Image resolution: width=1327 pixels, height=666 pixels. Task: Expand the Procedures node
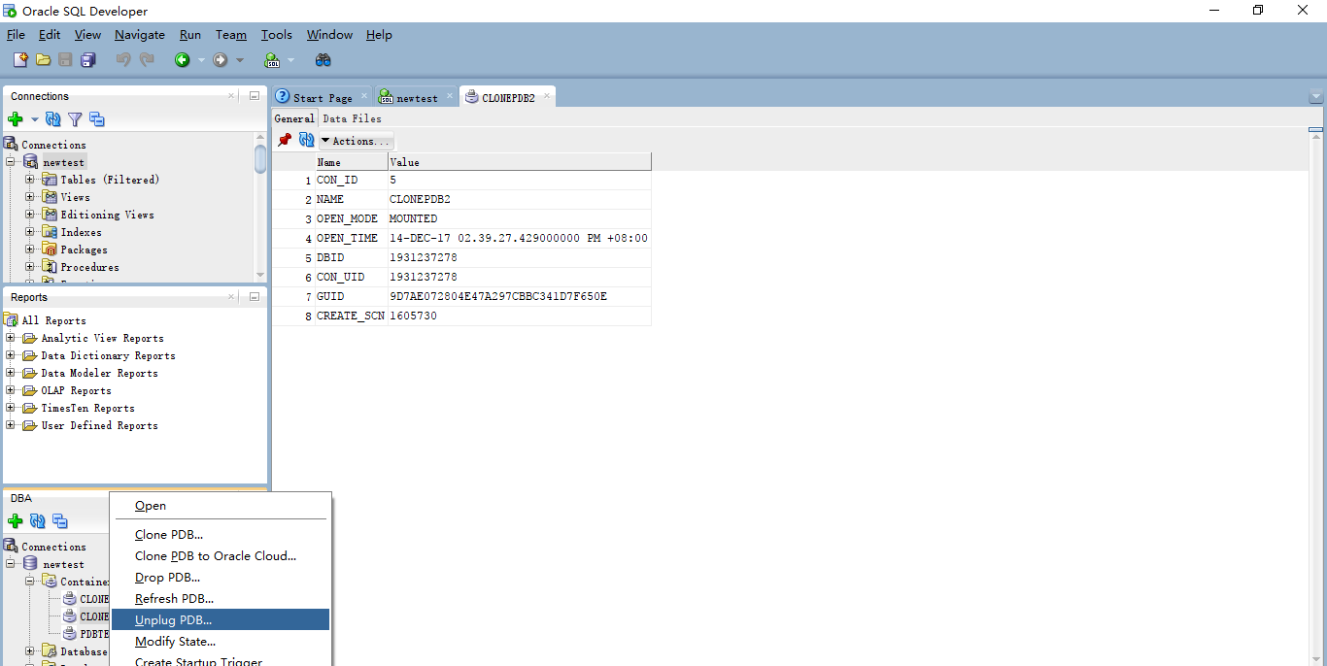pyautogui.click(x=29, y=267)
